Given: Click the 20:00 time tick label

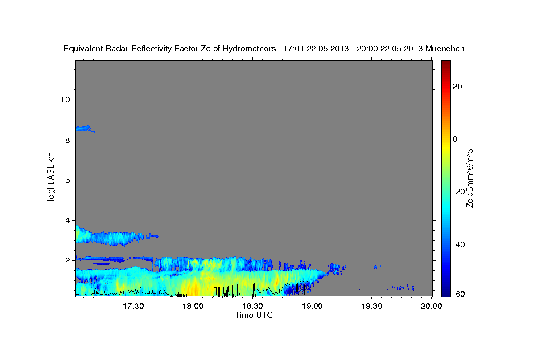Looking at the screenshot, I should click(431, 306).
